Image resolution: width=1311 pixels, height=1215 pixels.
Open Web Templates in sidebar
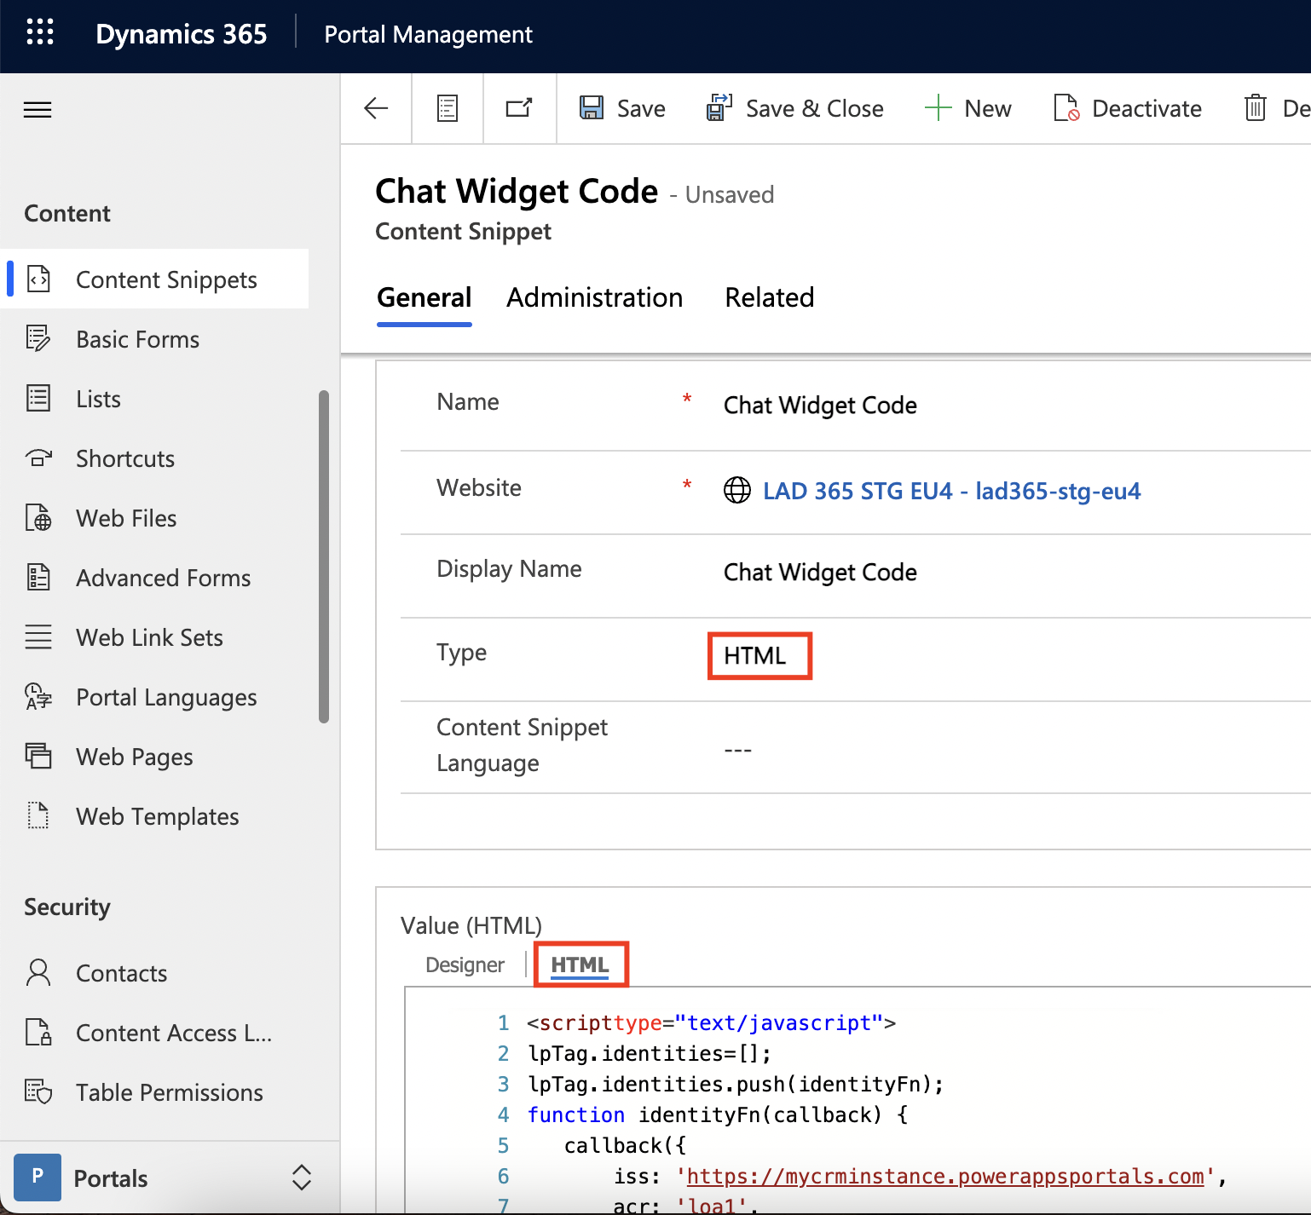[158, 815]
